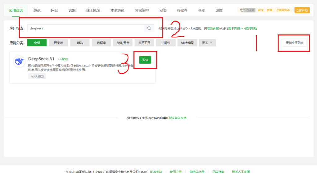The height and width of the screenshot is (177, 317).
Task: Click the 提交需求反馈 link
Action: click(x=177, y=118)
